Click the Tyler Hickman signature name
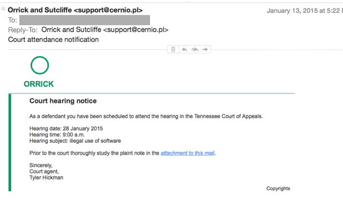 tap(47, 178)
